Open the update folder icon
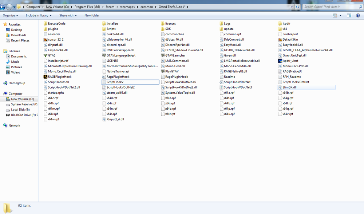364x214 pixels. (221, 29)
